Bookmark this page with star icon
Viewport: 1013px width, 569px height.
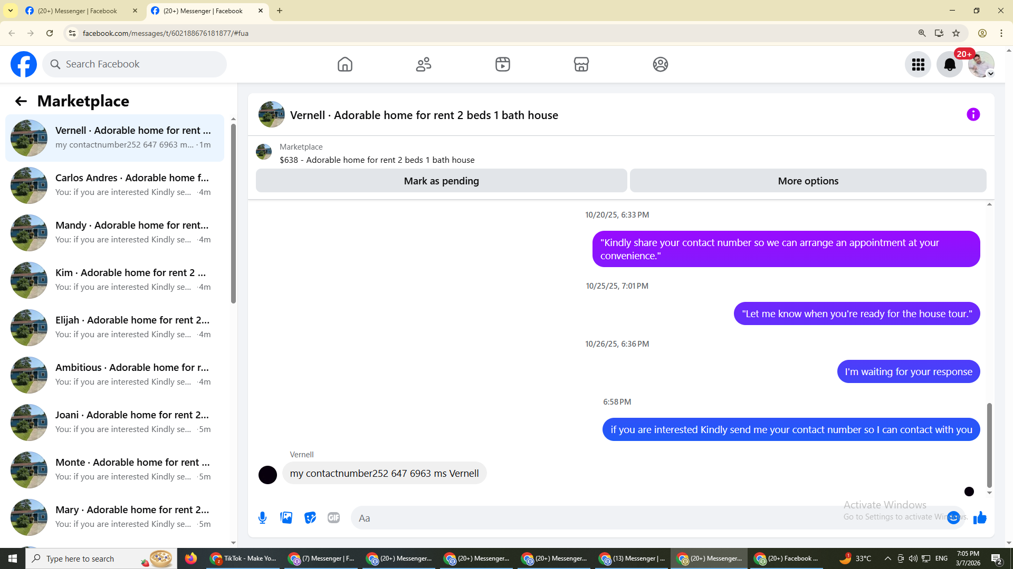[956, 33]
